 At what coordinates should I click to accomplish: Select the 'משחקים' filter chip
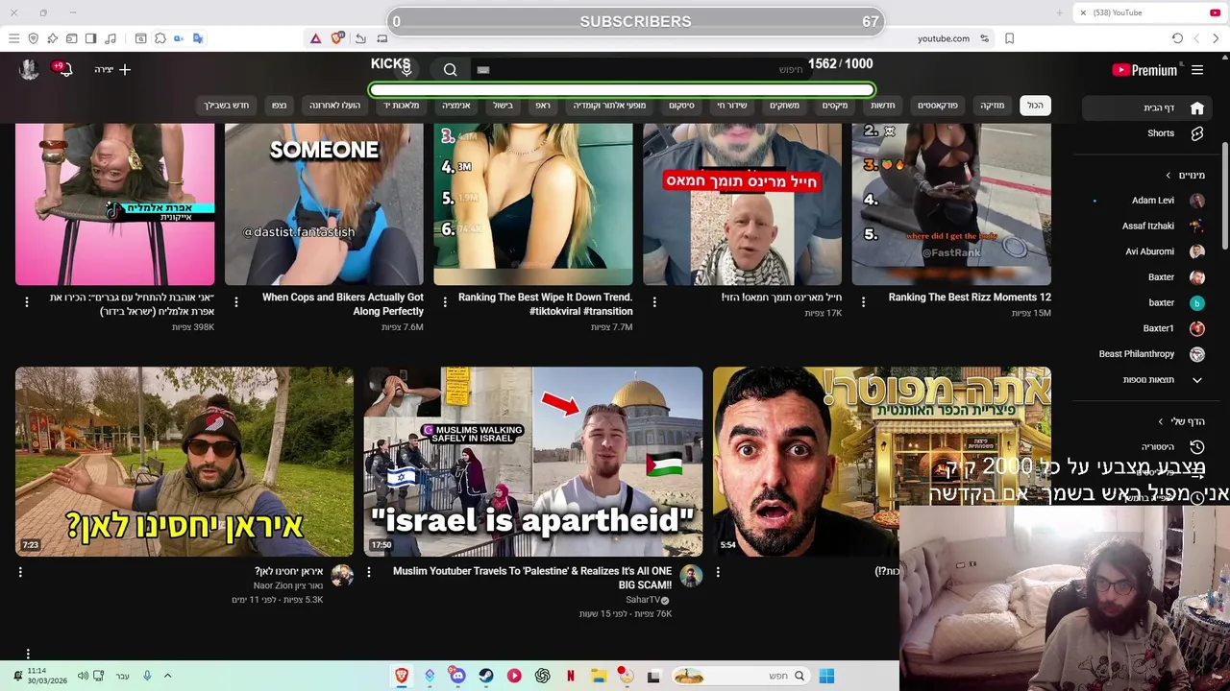[784, 106]
